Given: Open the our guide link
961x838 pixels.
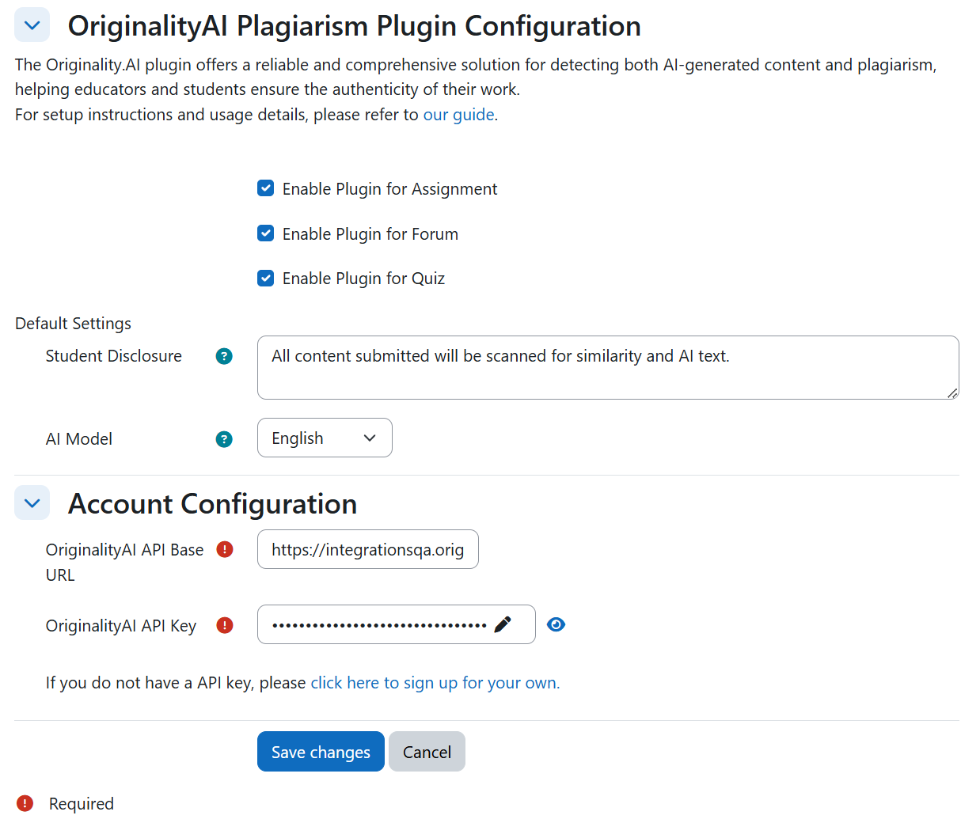Looking at the screenshot, I should [459, 115].
